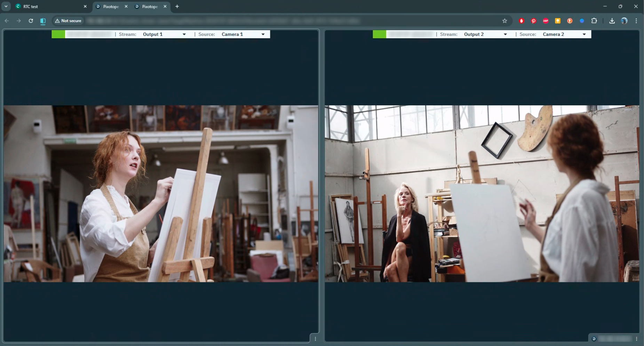This screenshot has height=346, width=644.
Task: Expand the Stream dropdown showing Output 2
Action: coord(485,34)
